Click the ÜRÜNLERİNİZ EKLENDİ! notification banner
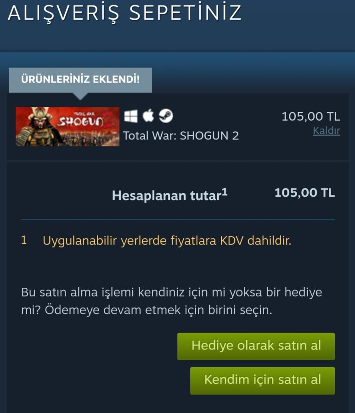Screen dimensions: 355x413 pos(80,80)
